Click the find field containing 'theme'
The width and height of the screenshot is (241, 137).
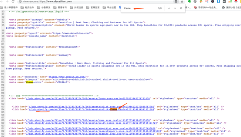tap(140, 8)
